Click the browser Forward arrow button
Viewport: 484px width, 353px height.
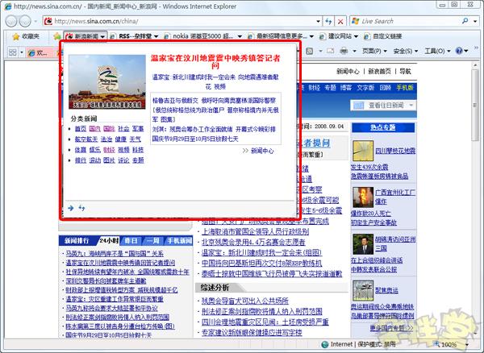pos(25,21)
